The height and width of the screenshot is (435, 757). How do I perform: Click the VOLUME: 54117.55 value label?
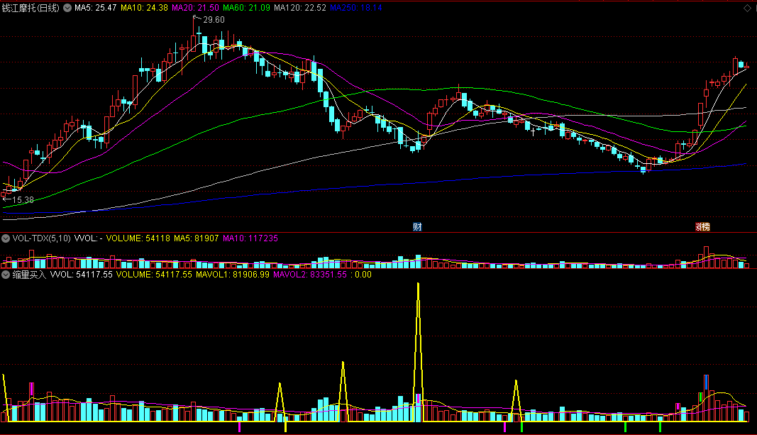point(154,275)
